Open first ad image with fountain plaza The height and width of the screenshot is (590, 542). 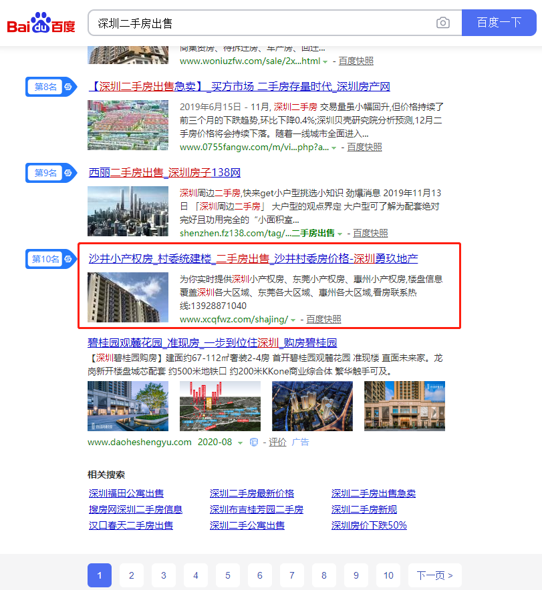point(128,406)
